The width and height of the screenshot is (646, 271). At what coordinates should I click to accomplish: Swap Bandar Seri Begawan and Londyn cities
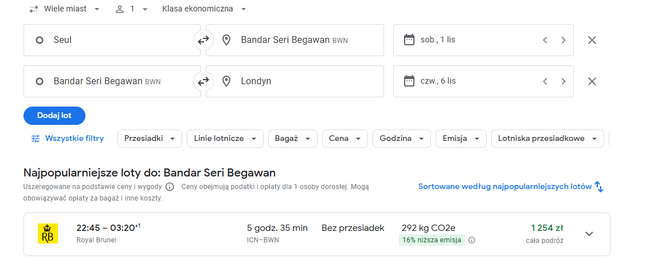click(203, 81)
